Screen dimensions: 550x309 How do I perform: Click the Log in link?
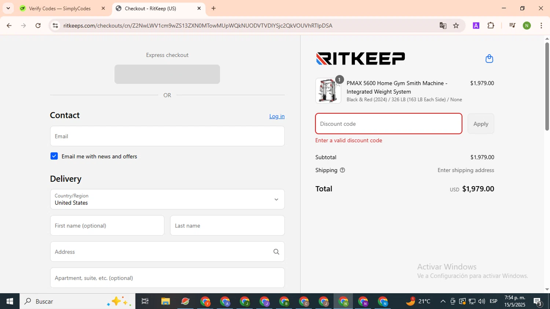pyautogui.click(x=277, y=116)
